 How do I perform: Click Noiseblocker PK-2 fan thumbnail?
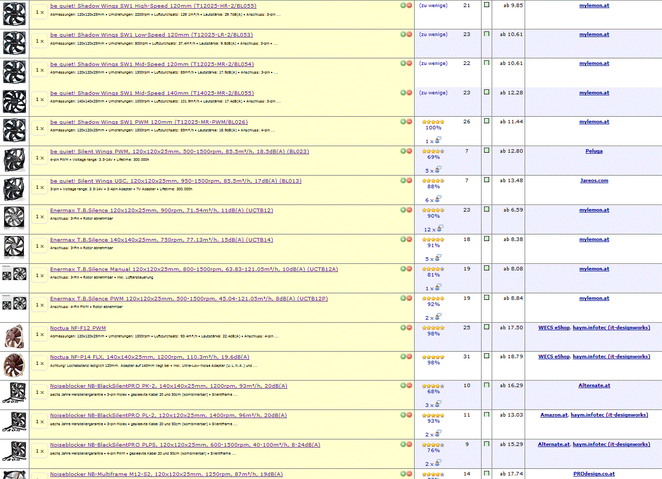click(14, 393)
